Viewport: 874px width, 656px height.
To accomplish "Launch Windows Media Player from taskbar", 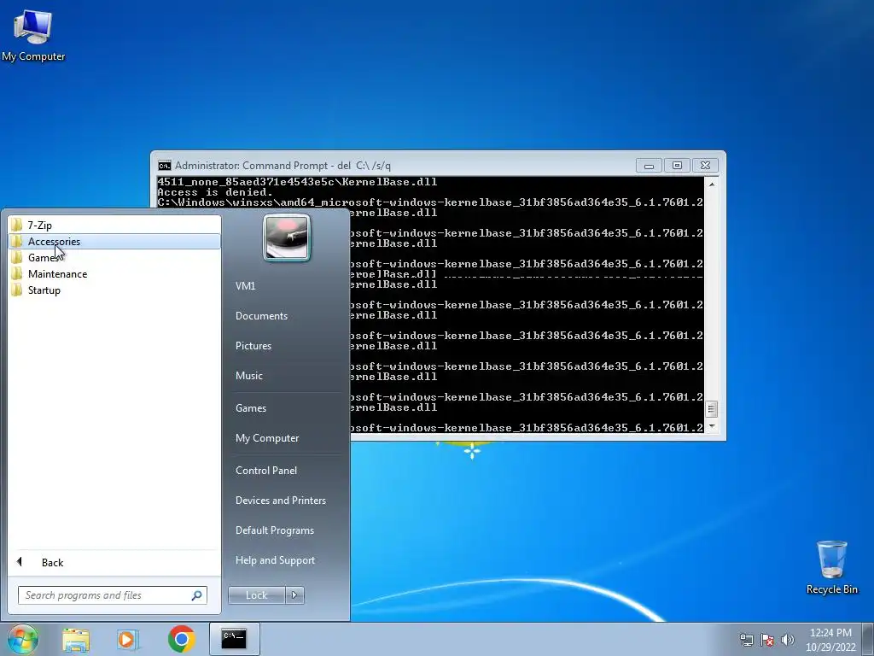I will click(128, 639).
